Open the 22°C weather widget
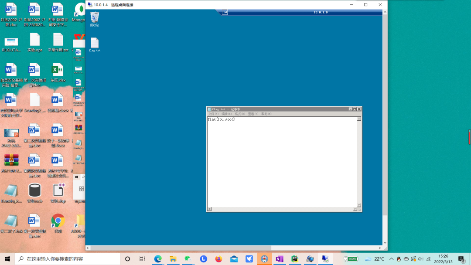This screenshot has width=471, height=265. point(374,259)
